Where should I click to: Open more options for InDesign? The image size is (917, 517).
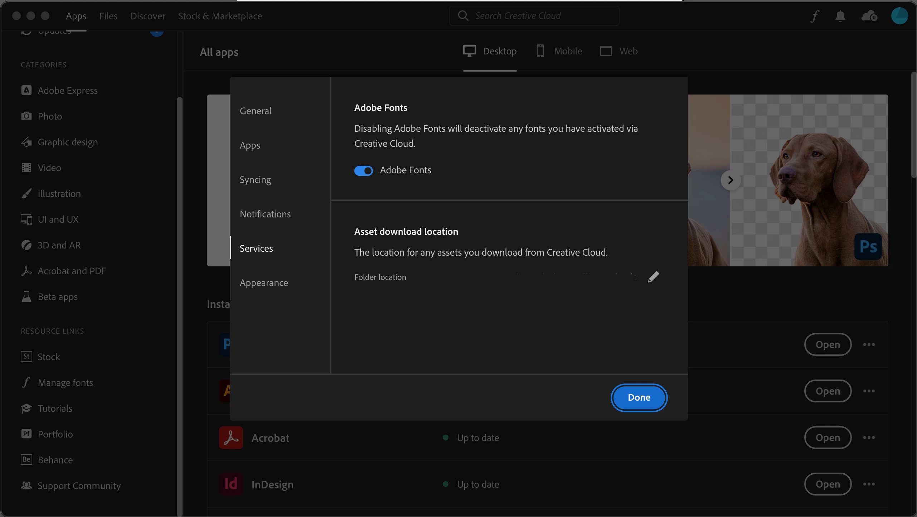pos(869,484)
